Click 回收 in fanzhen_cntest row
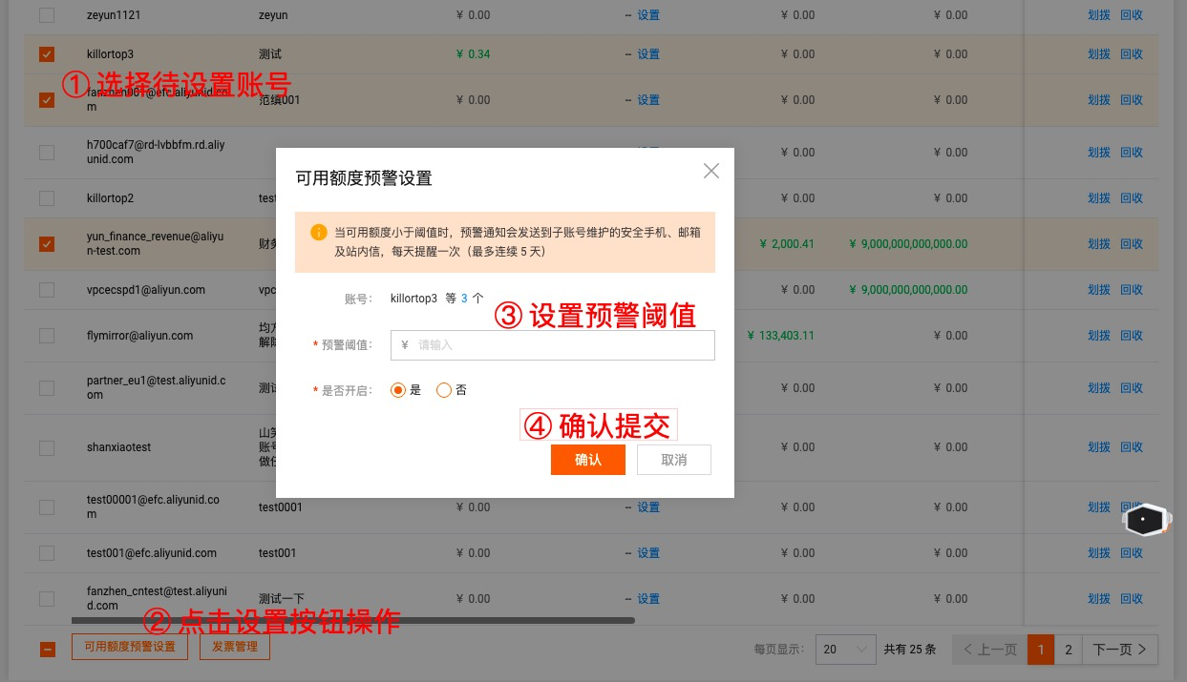The width and height of the screenshot is (1187, 682). [1132, 599]
